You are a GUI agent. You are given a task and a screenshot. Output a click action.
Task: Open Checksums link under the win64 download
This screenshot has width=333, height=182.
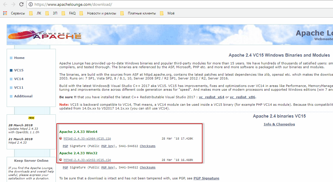[148, 146]
